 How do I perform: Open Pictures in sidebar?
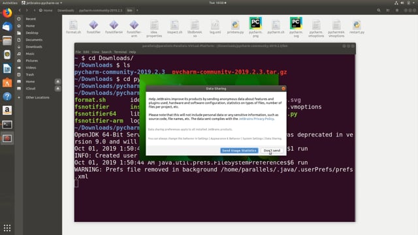pyautogui.click(x=32, y=61)
